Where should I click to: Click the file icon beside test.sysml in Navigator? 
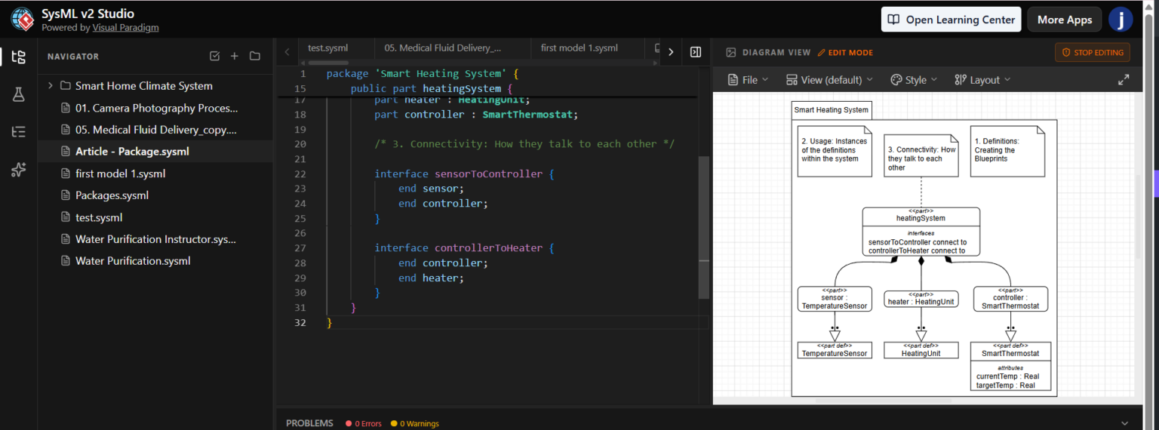(x=65, y=217)
